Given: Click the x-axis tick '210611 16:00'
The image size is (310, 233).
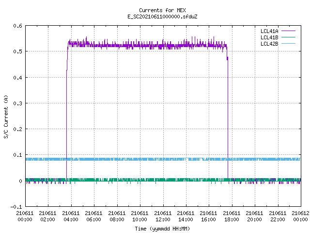Looking at the screenshot, I should 208,216.
